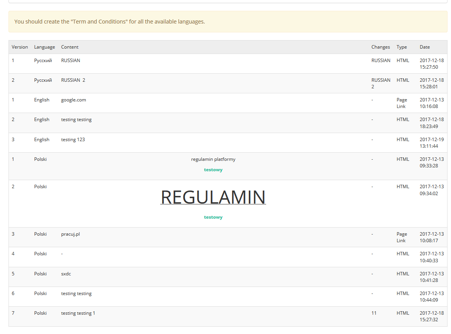The width and height of the screenshot is (451, 334).
Task: Click the google.com content entry
Action: coord(74,100)
